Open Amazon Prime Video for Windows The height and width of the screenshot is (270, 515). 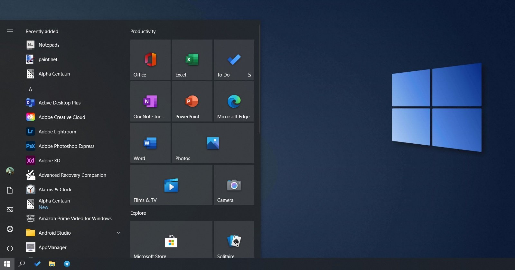tap(74, 219)
